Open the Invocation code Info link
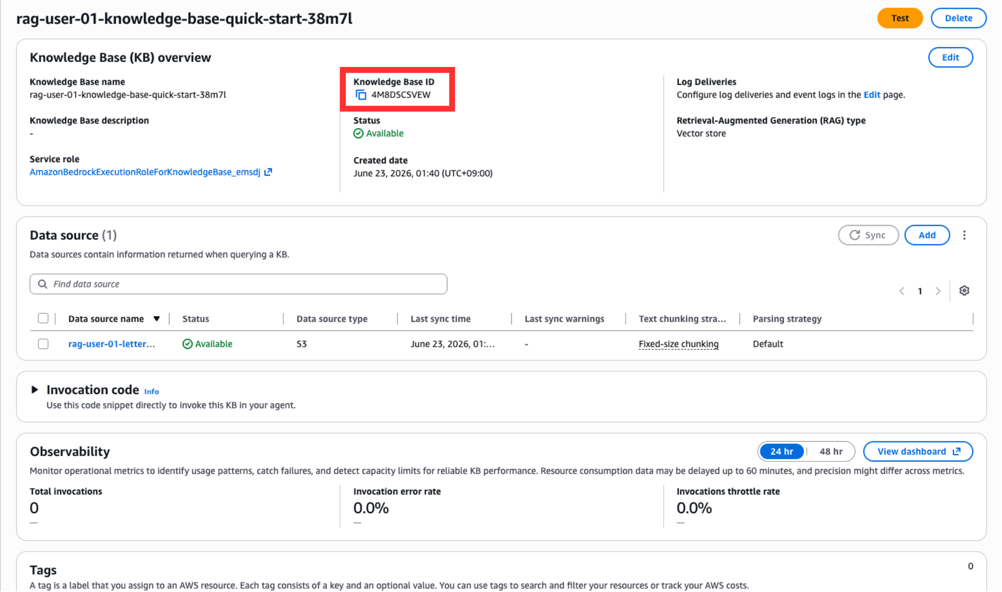This screenshot has height=592, width=1002. pos(151,392)
